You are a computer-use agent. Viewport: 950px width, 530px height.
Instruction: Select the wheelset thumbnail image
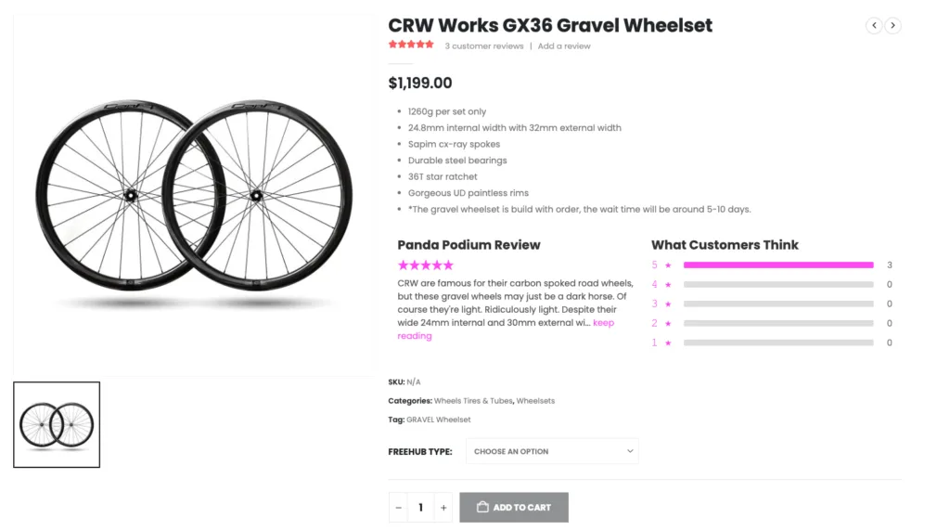click(x=57, y=424)
